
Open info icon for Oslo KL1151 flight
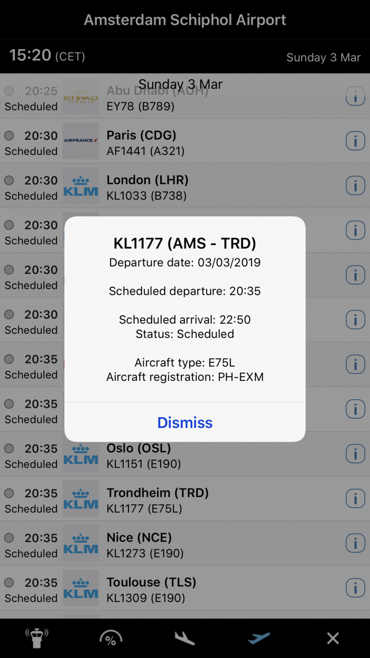pyautogui.click(x=355, y=454)
